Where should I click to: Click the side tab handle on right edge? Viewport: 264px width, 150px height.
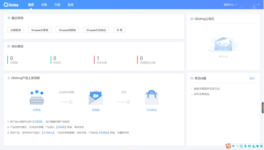pos(262,108)
